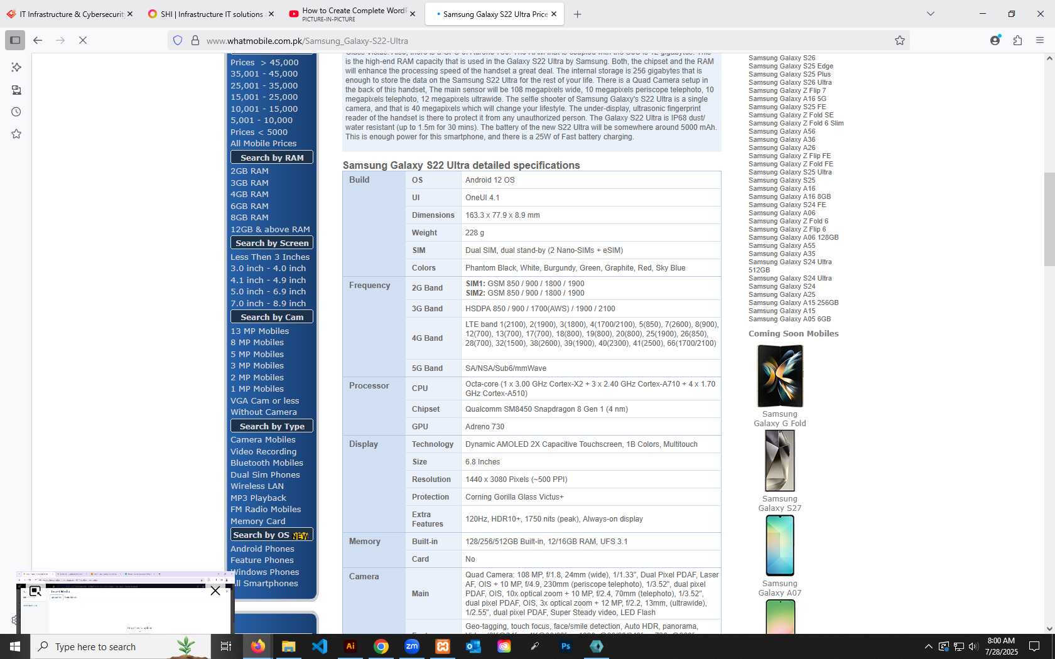The height and width of the screenshot is (659, 1055).
Task: Open the Windows Task View
Action: point(226,646)
